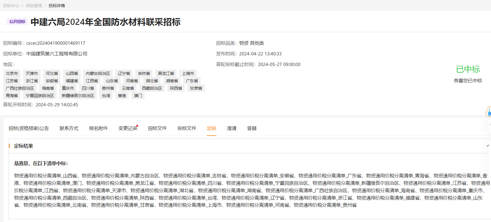The width and height of the screenshot is (491, 222).
Task: Click the 上海市 region tag
Action: pos(188,73)
